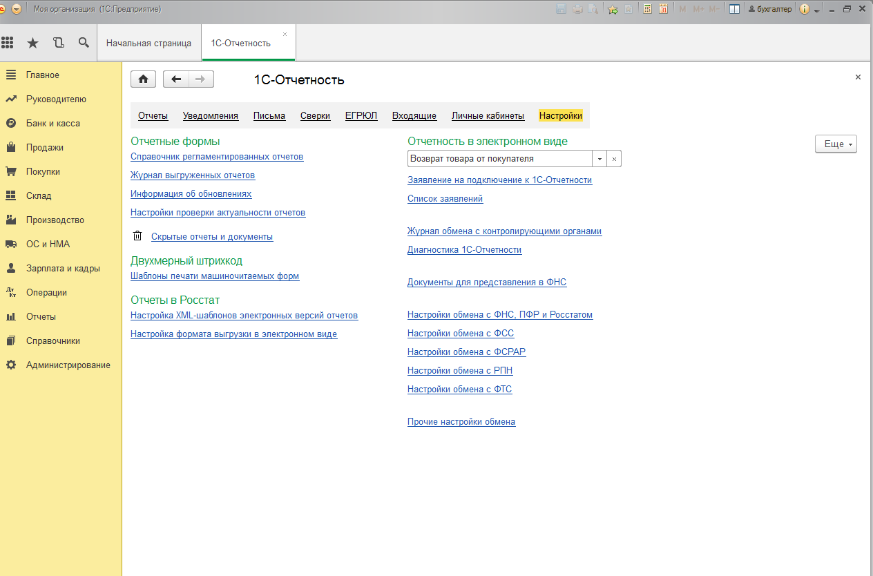
Task: Click the M+ memory add button
Action: coord(698,9)
